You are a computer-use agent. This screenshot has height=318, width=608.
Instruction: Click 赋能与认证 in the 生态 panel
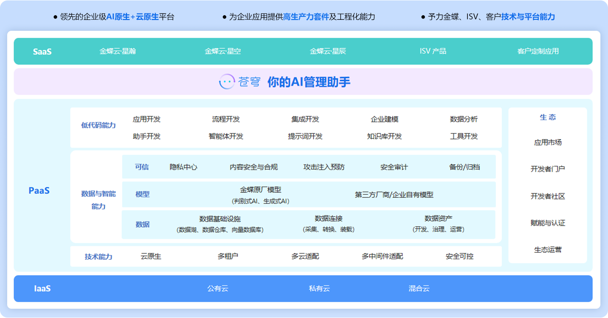point(548,223)
